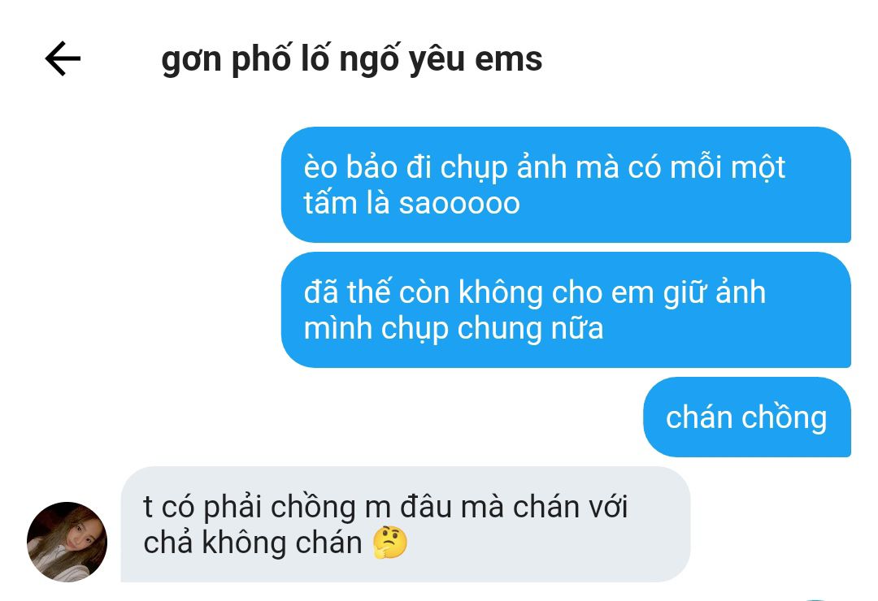Open the thinking face emoji in the reply
The image size is (878, 601).
[389, 543]
